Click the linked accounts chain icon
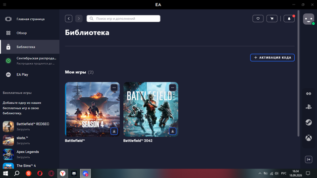 pyautogui.click(x=309, y=93)
